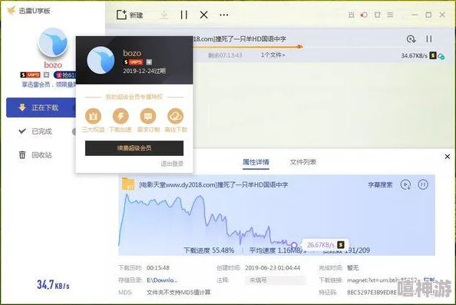Click the green link icon beside speed
The width and height of the screenshot is (456, 305).
(x=441, y=56)
